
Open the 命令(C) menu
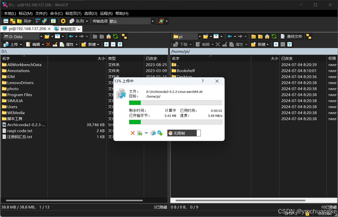tap(56, 14)
